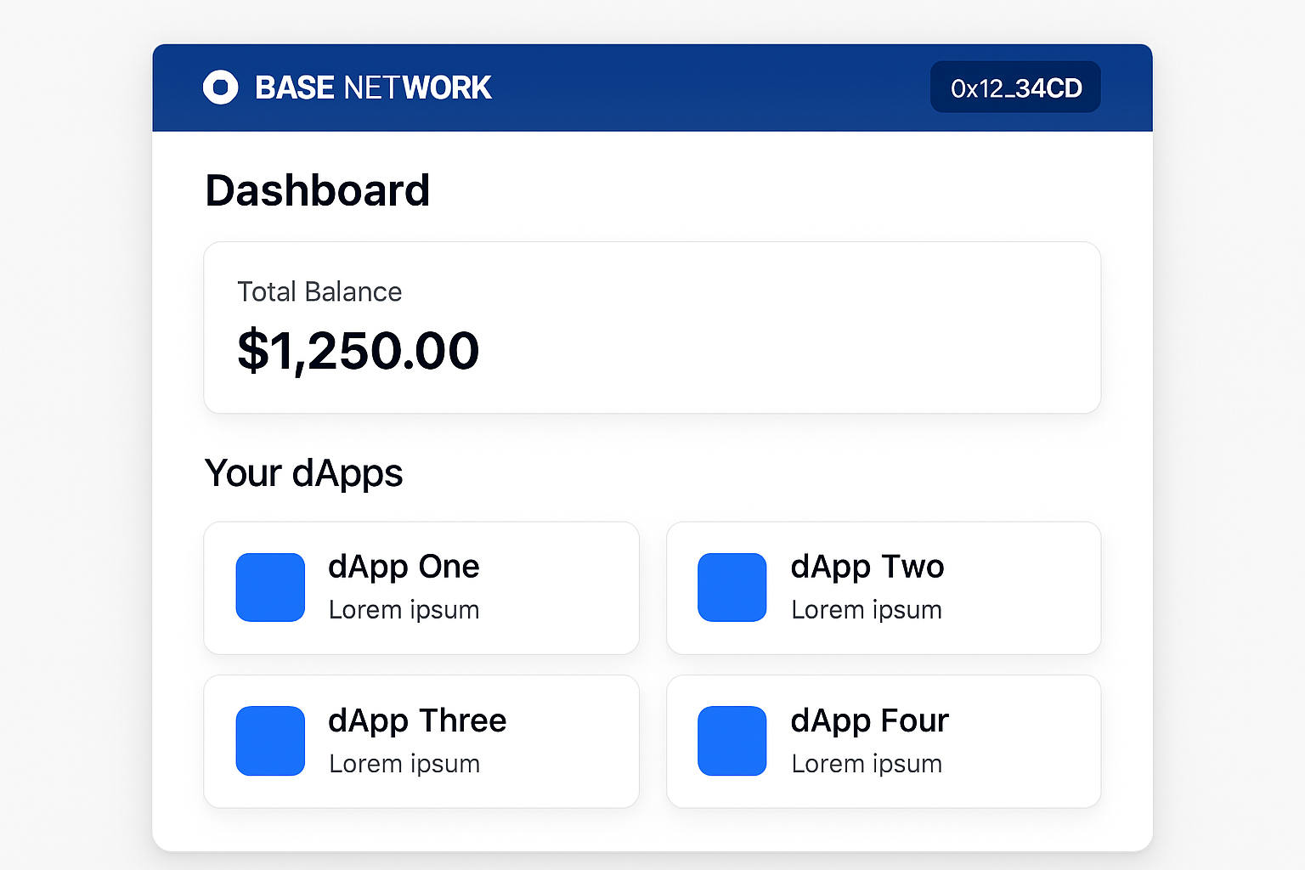The height and width of the screenshot is (870, 1305).
Task: Select the dApp One blue app icon
Action: [269, 587]
